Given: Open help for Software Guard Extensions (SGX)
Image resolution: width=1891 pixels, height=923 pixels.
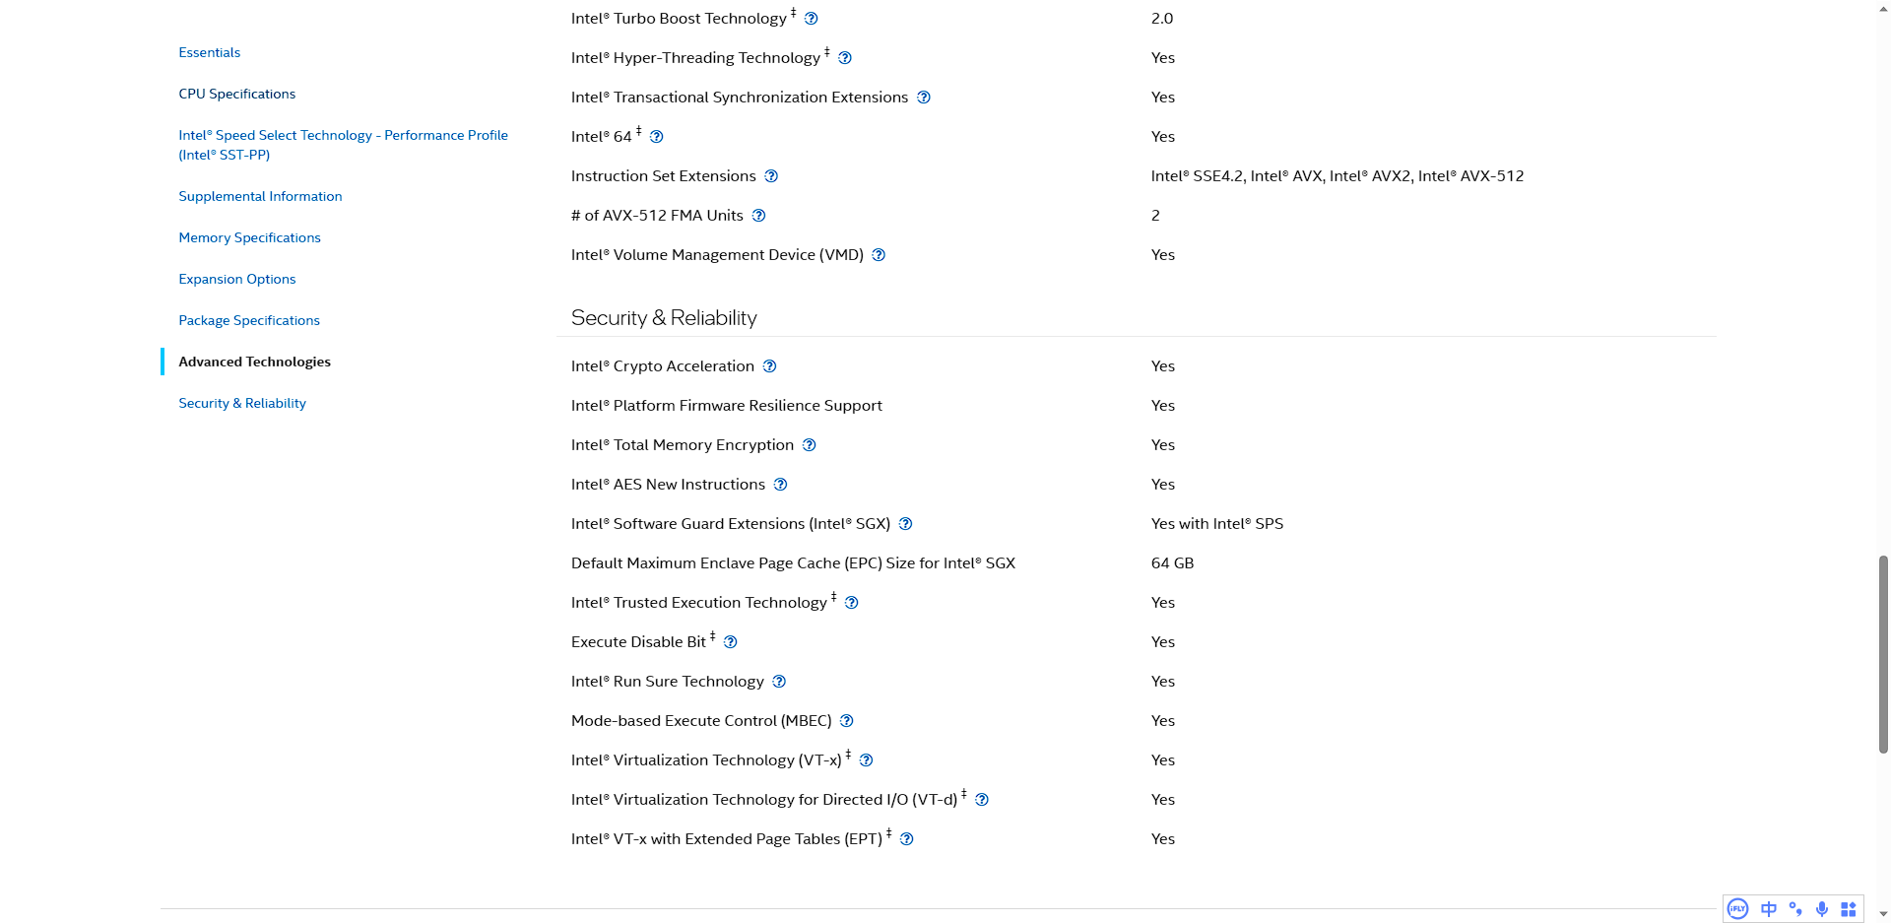Looking at the screenshot, I should point(905,524).
